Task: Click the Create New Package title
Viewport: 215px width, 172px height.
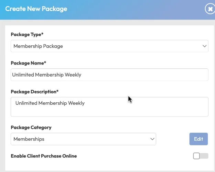Action: click(36, 9)
